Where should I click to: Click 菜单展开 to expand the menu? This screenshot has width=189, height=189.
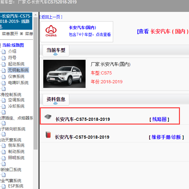[10, 34]
